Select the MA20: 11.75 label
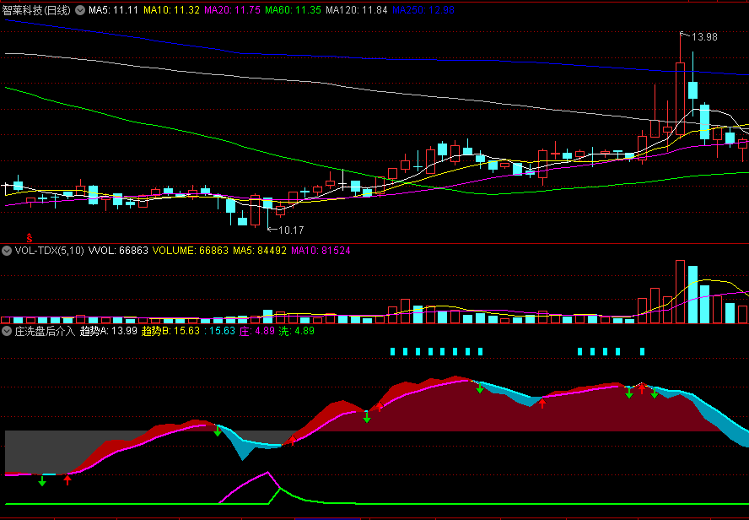The height and width of the screenshot is (520, 749). point(232,10)
